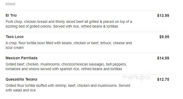Click the 'with salad and rice' text line

21,90
